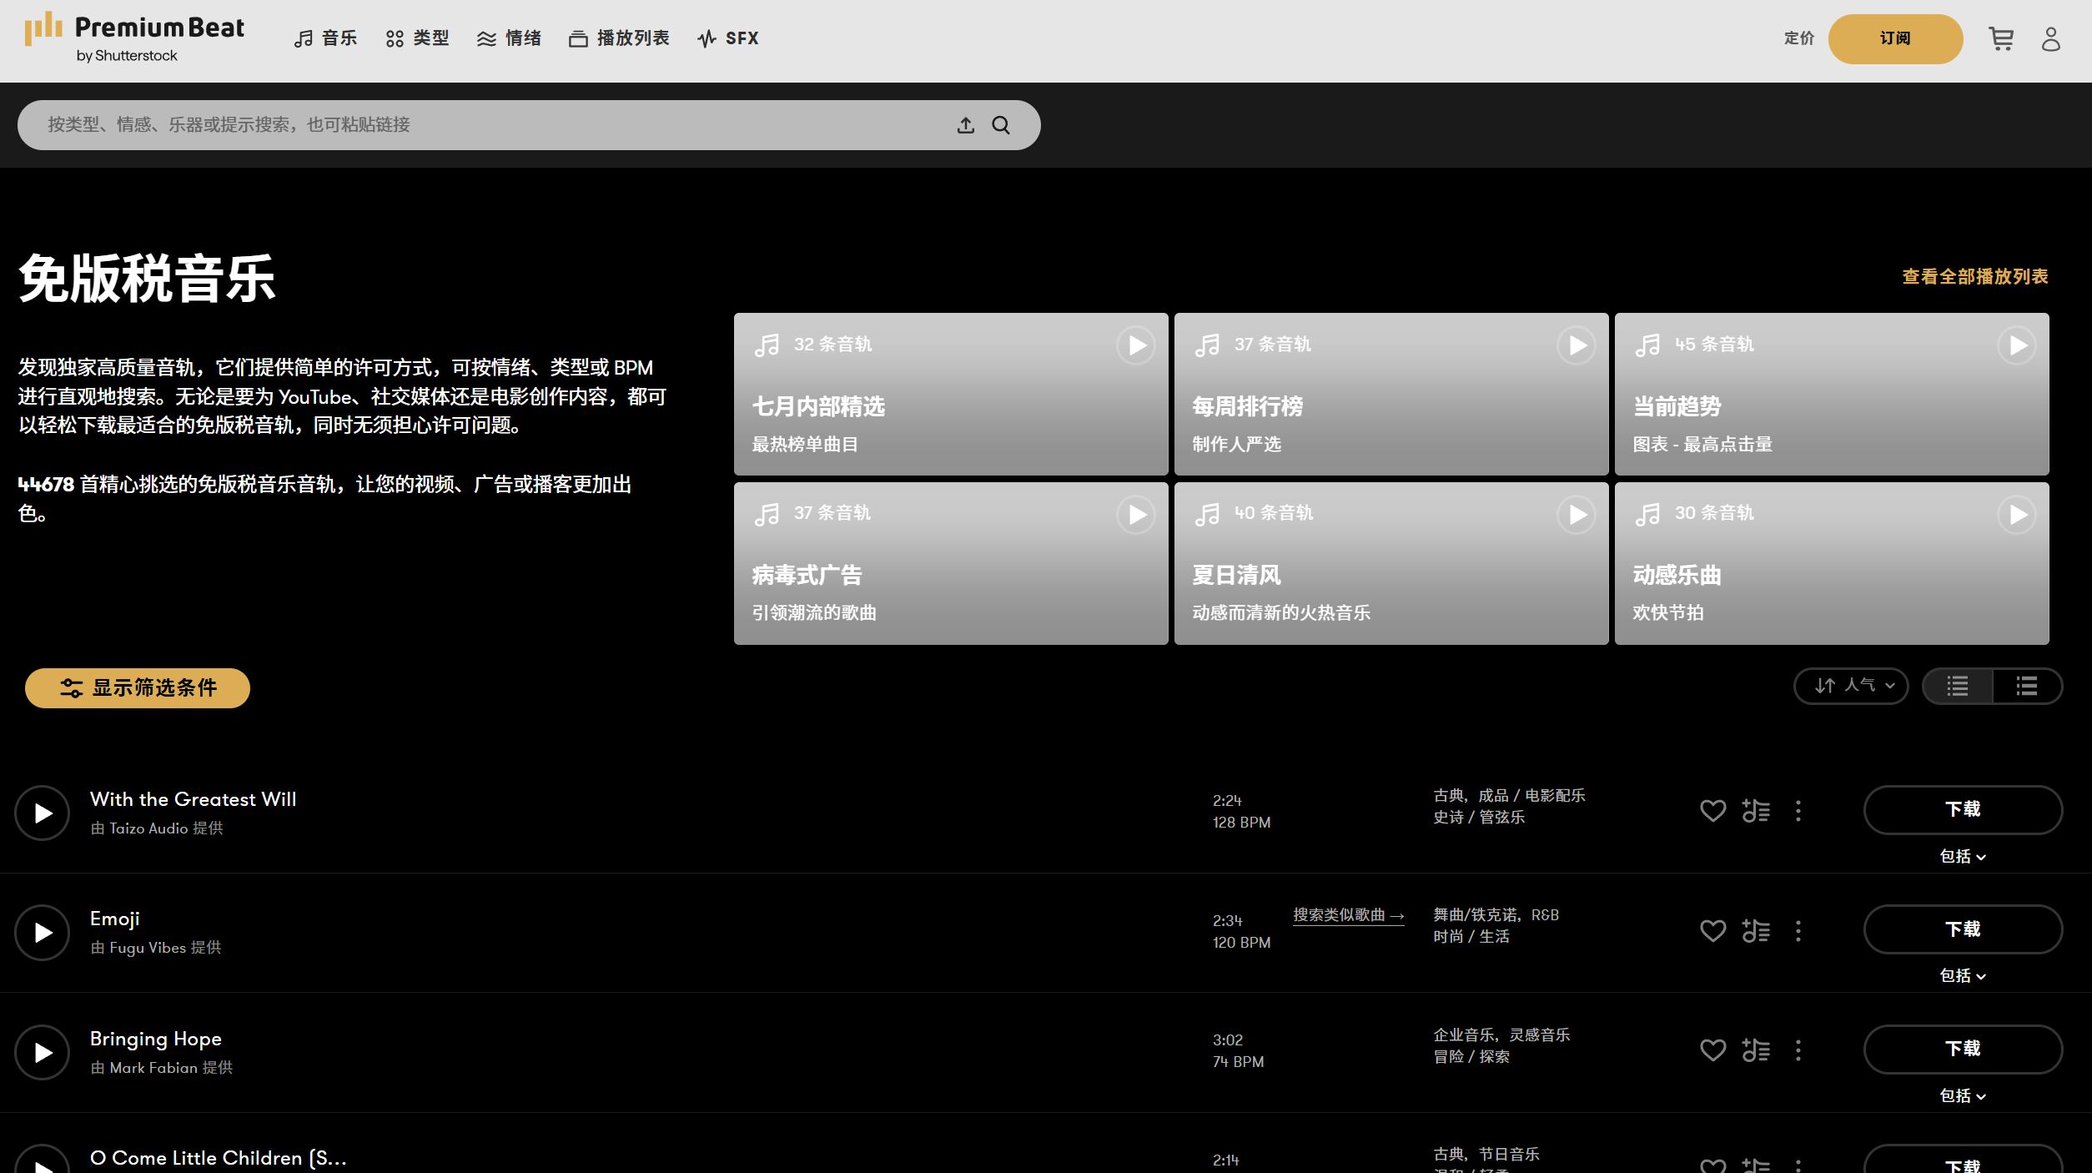Click the magnifier search icon

[1001, 125]
